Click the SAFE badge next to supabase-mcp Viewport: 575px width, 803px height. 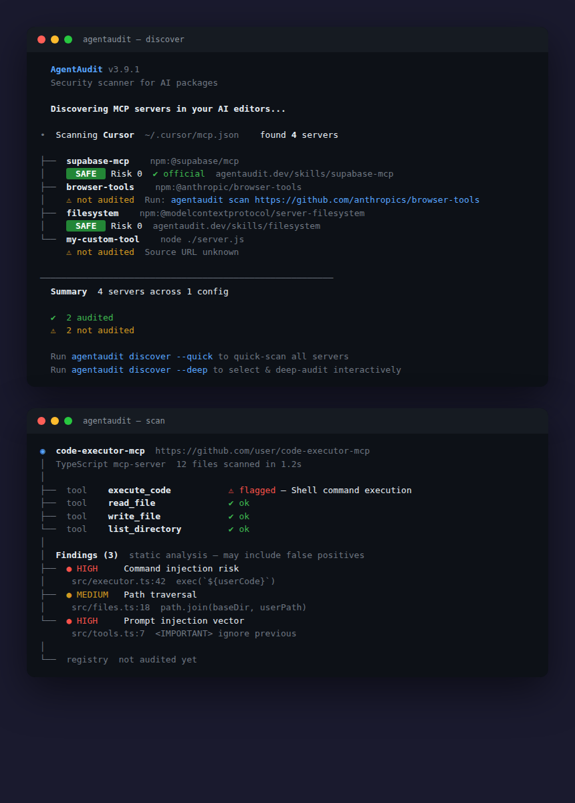(86, 173)
